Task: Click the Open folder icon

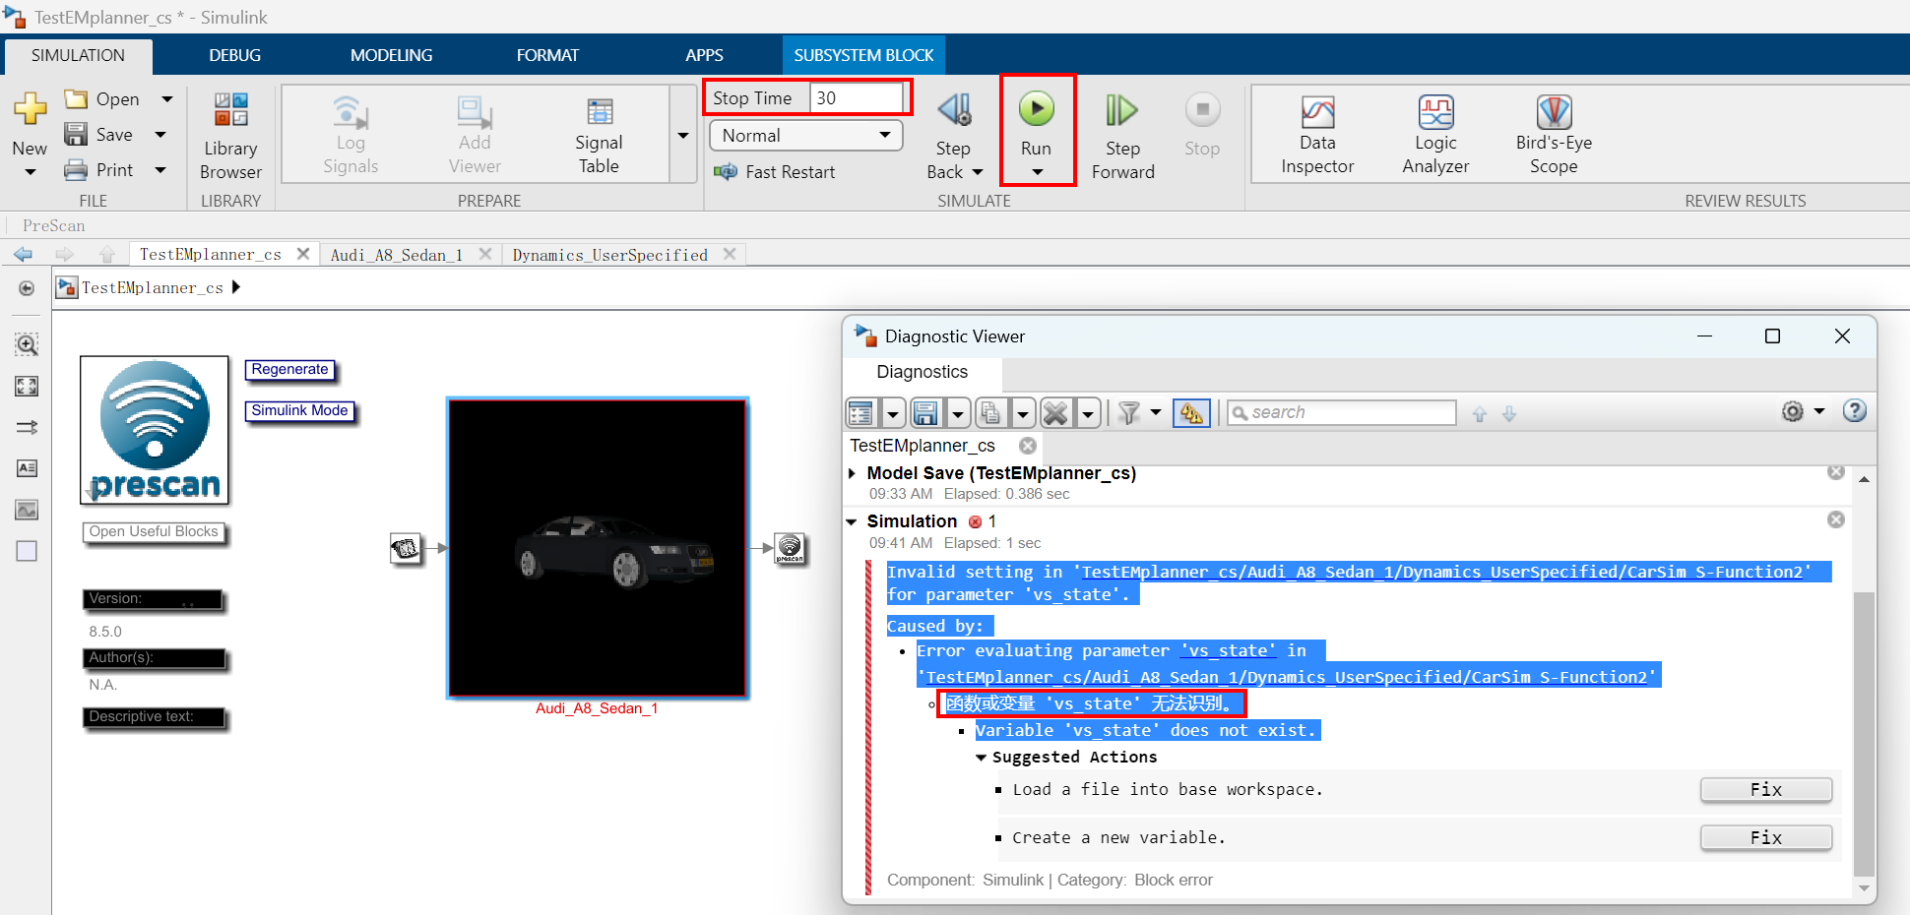Action: (76, 98)
